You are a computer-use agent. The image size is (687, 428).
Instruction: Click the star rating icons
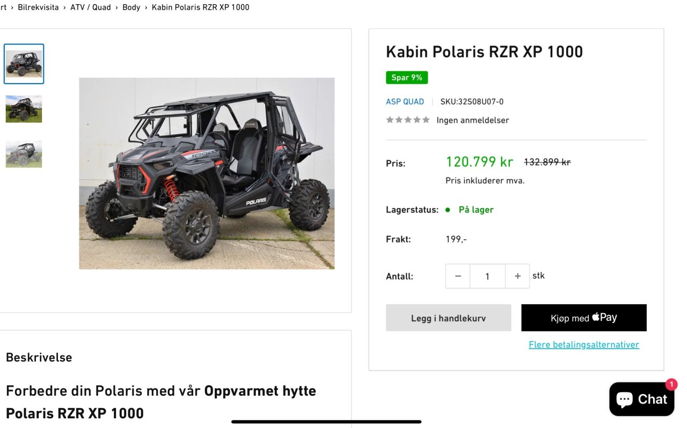click(x=408, y=120)
